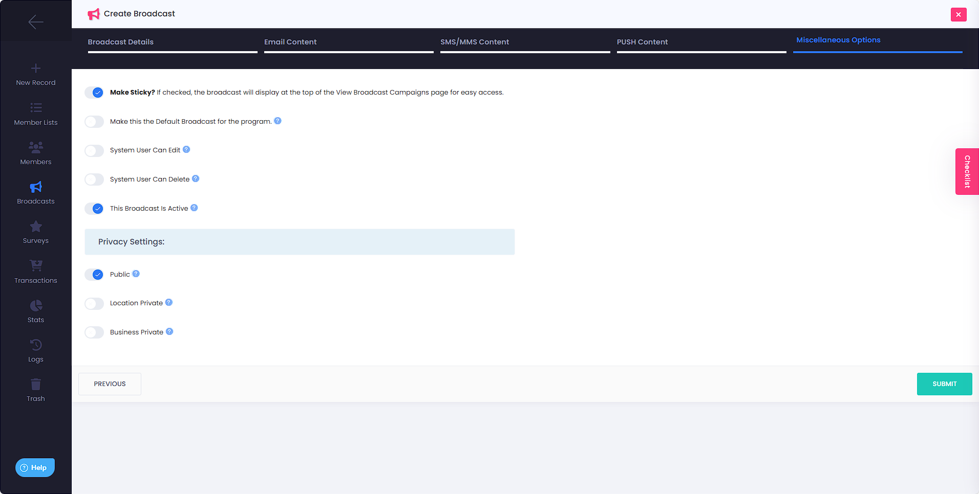Screen dimensions: 979x494
Task: Open Logs history icon
Action: 36,345
